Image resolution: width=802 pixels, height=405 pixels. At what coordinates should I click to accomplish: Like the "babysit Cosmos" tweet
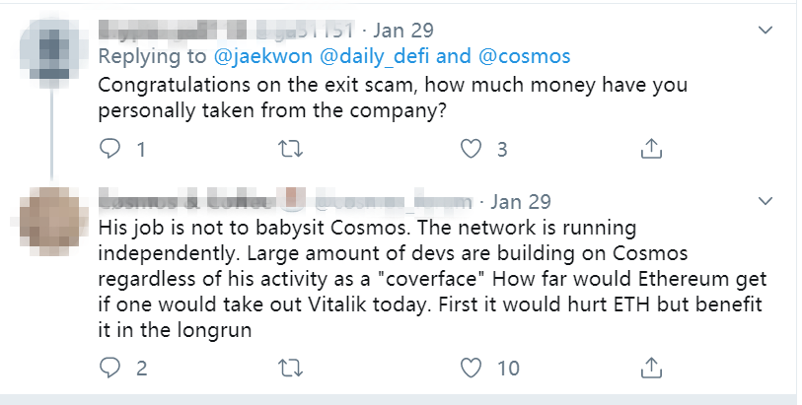(472, 369)
